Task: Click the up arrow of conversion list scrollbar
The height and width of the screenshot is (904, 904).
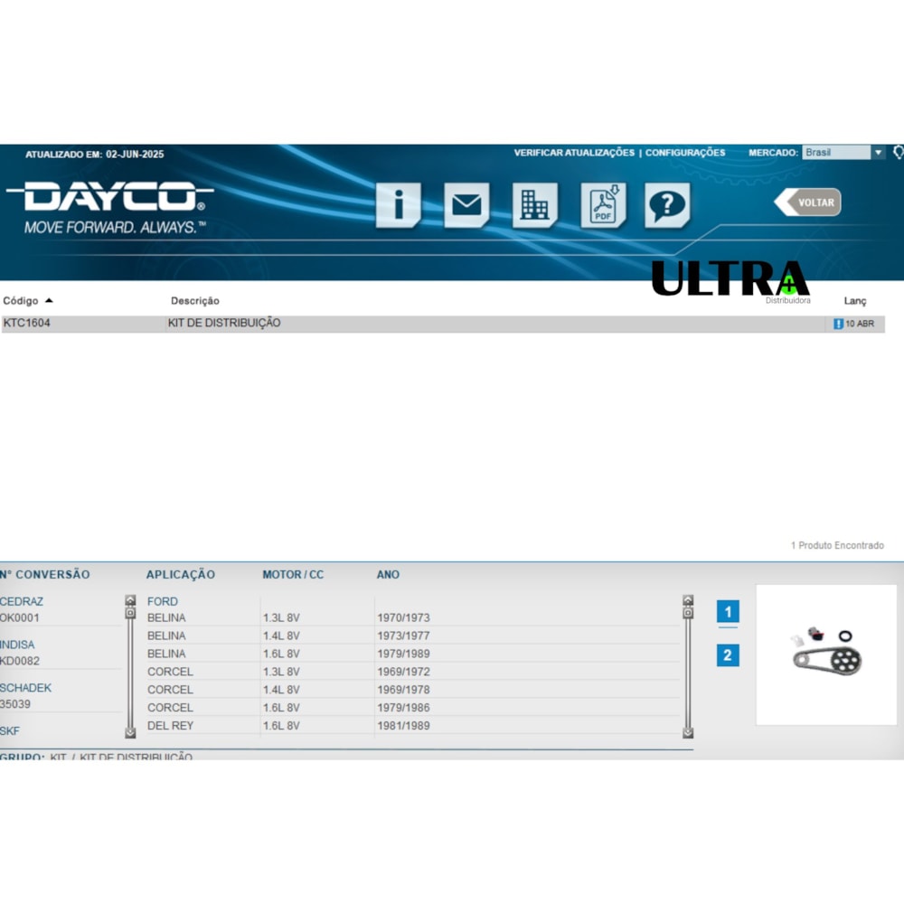Action: 130,600
